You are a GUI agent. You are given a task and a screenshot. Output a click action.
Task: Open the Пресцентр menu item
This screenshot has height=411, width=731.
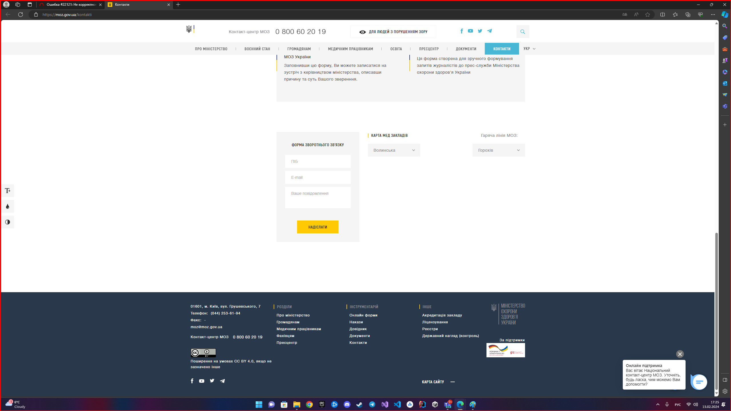tap(429, 49)
